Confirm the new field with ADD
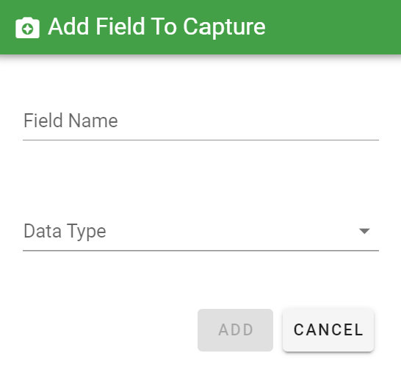401x378 pixels. coord(235,330)
